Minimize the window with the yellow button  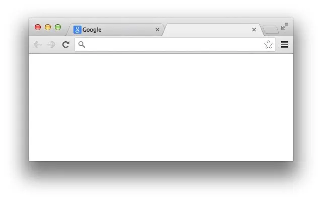click(48, 27)
